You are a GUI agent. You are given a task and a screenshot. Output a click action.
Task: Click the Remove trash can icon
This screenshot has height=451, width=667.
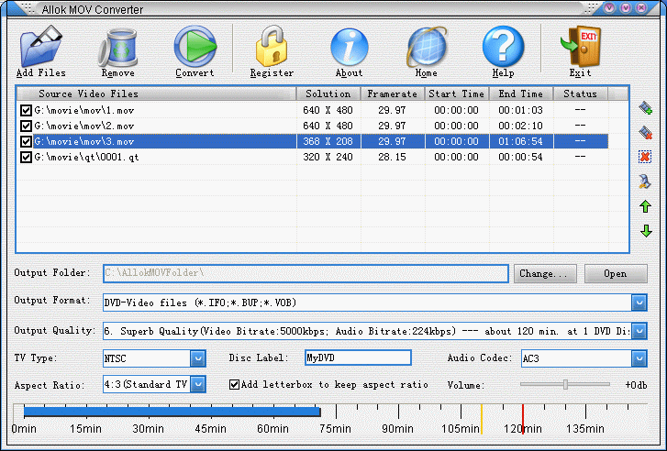pos(117,46)
